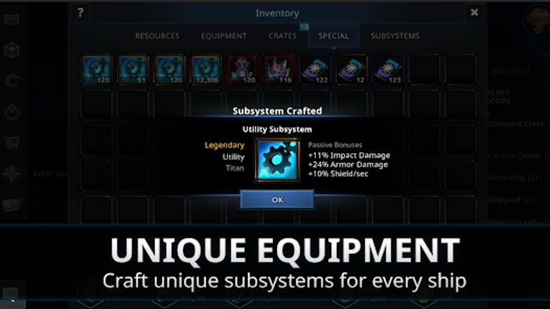Confirm crafted subsystem with OK button
Image resolution: width=550 pixels, height=309 pixels.
[x=277, y=200]
